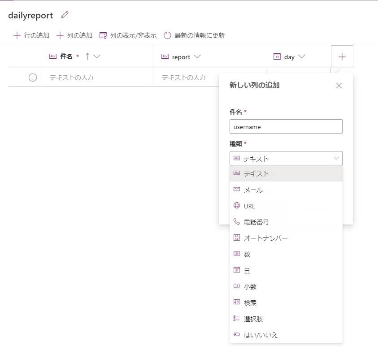
Task: Click the username name input field
Action: point(286,126)
